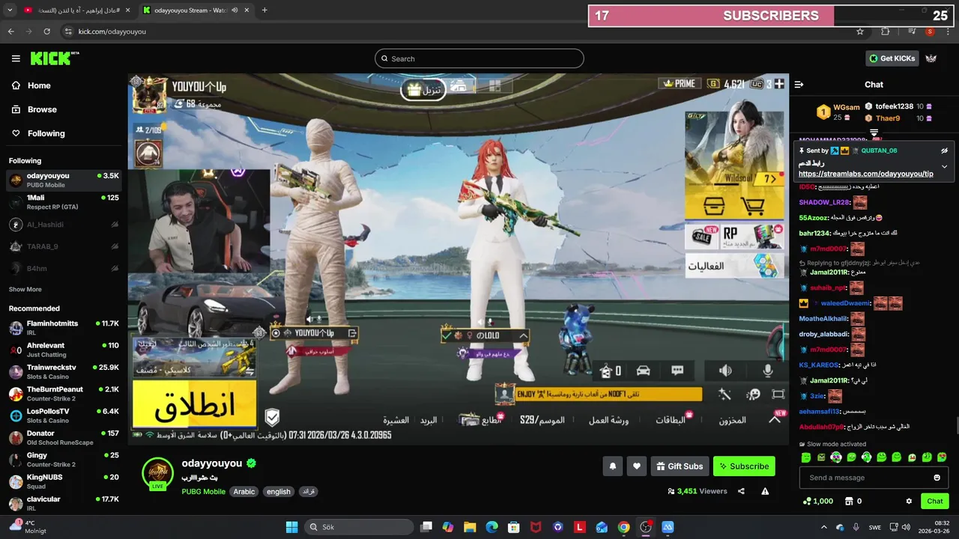
Task: Click chat user bahr1234
Action: click(815, 234)
